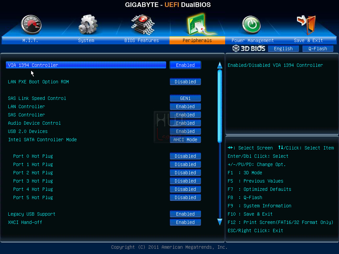339x254 pixels.
Task: Change Port 3 Hot Plug Disabled value
Action: pos(185,181)
